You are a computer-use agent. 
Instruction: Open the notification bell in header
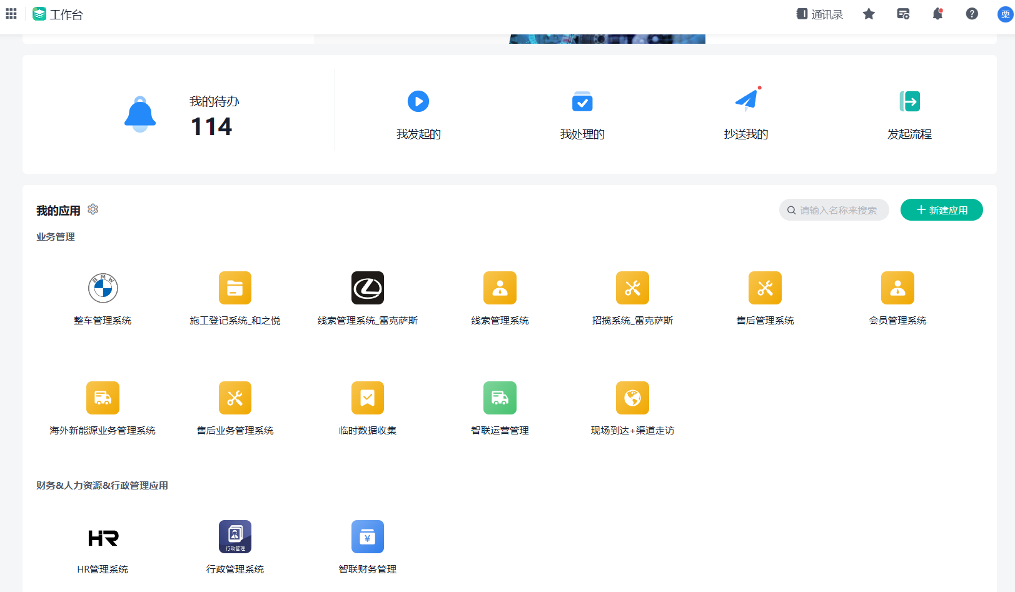tap(937, 14)
